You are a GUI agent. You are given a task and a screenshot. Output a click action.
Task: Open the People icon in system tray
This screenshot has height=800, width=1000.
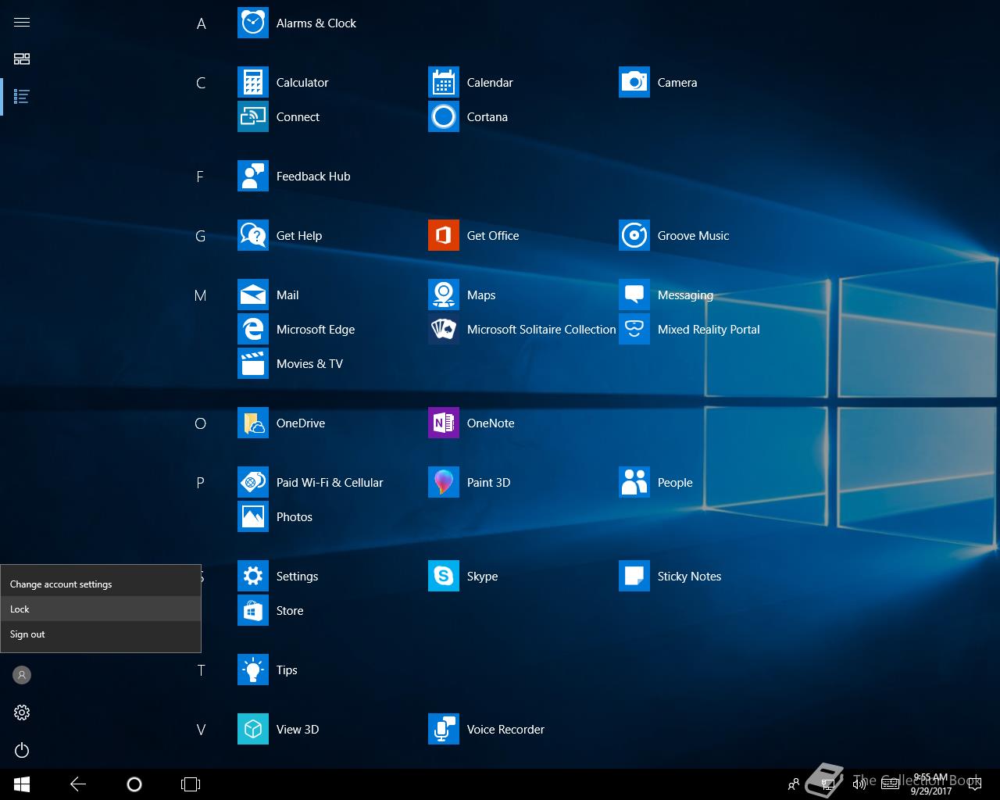[794, 784]
